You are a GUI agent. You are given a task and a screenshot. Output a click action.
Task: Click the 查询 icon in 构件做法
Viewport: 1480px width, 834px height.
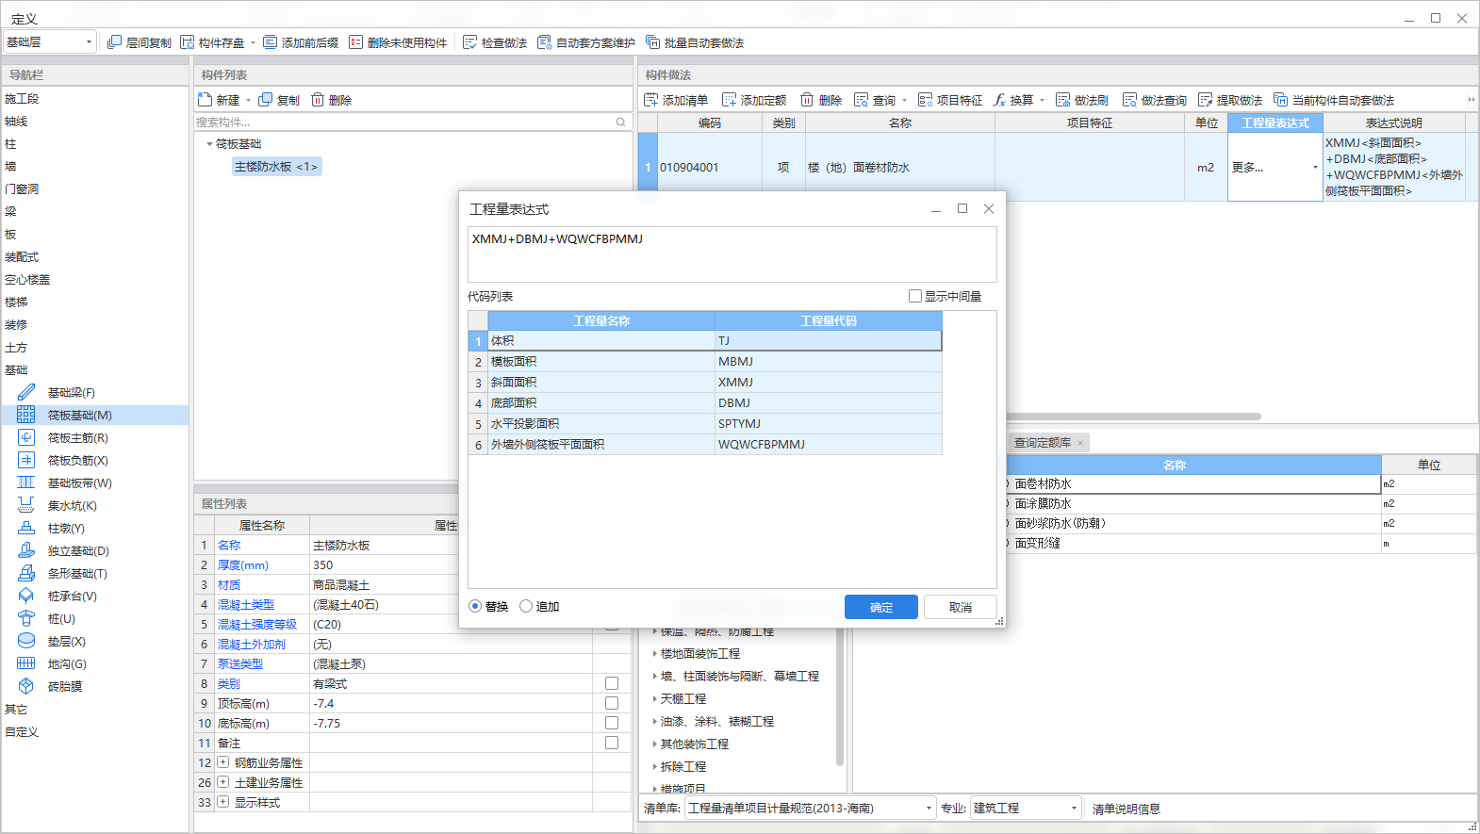(861, 100)
